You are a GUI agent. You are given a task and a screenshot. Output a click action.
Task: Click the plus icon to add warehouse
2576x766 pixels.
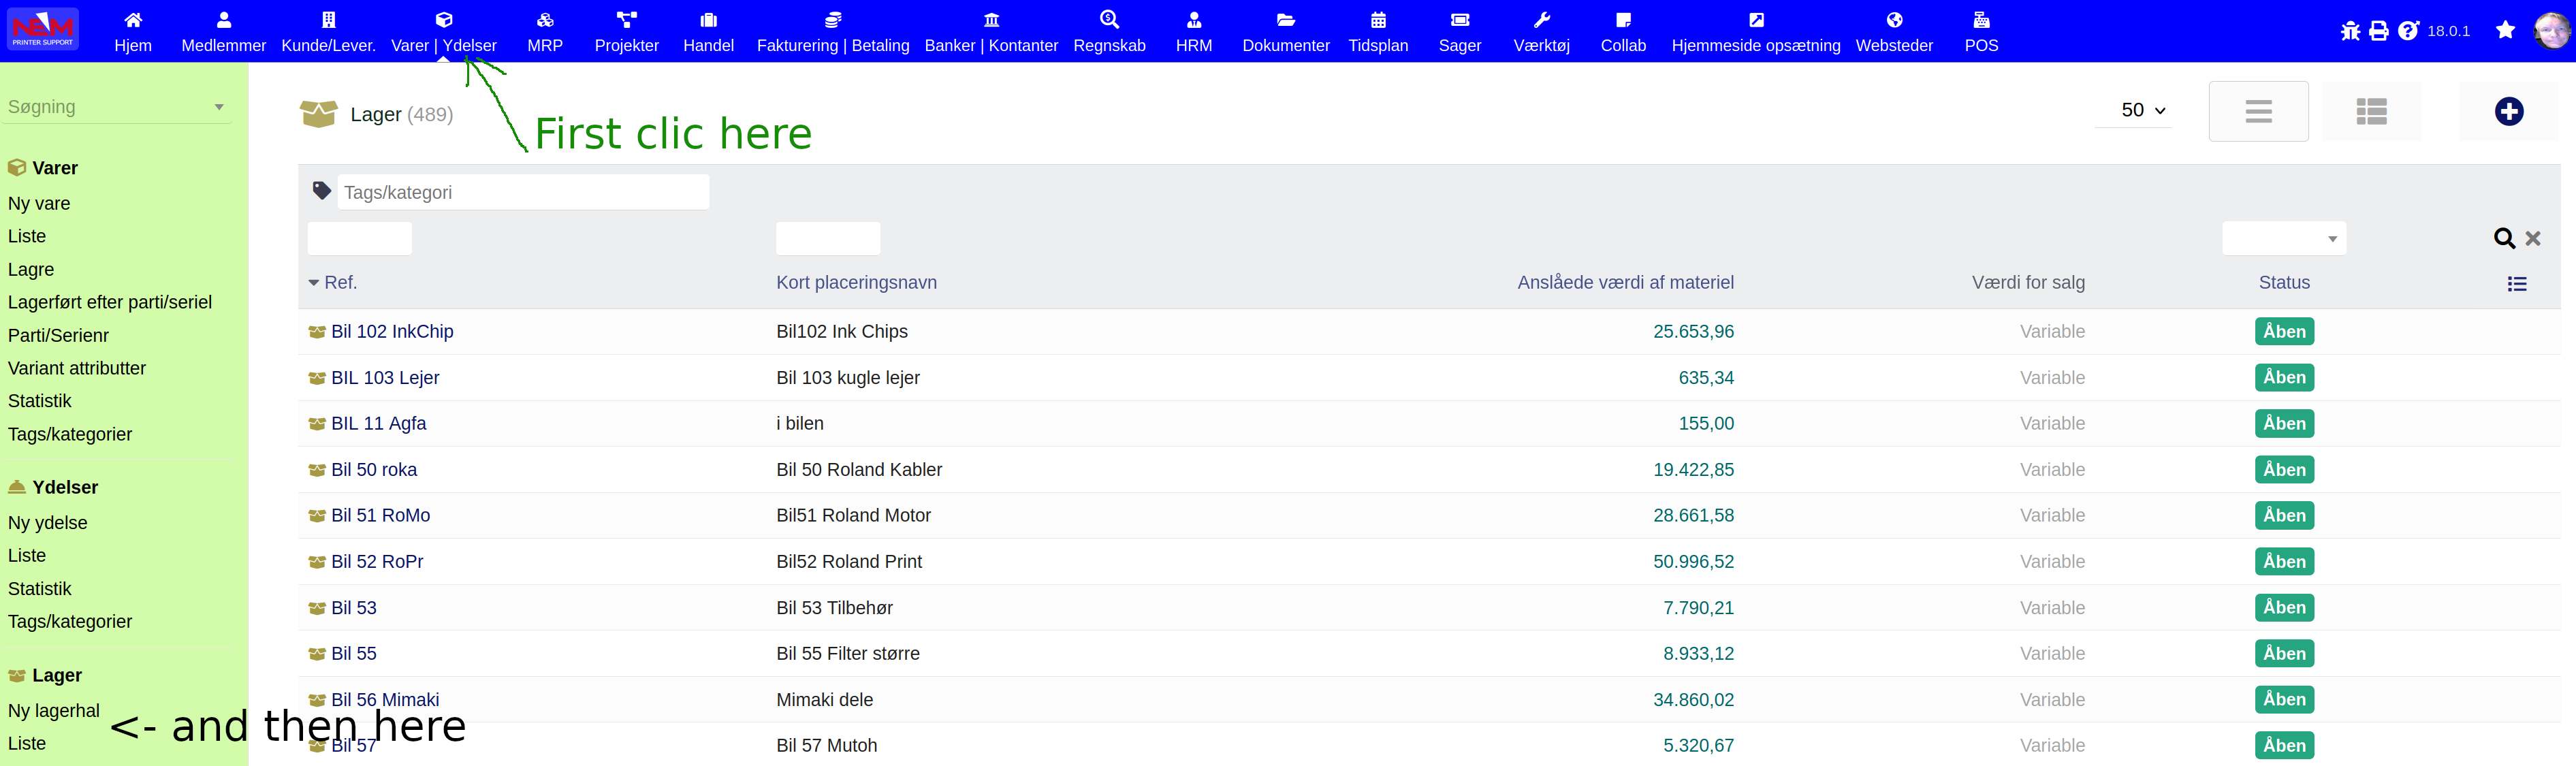[2508, 111]
